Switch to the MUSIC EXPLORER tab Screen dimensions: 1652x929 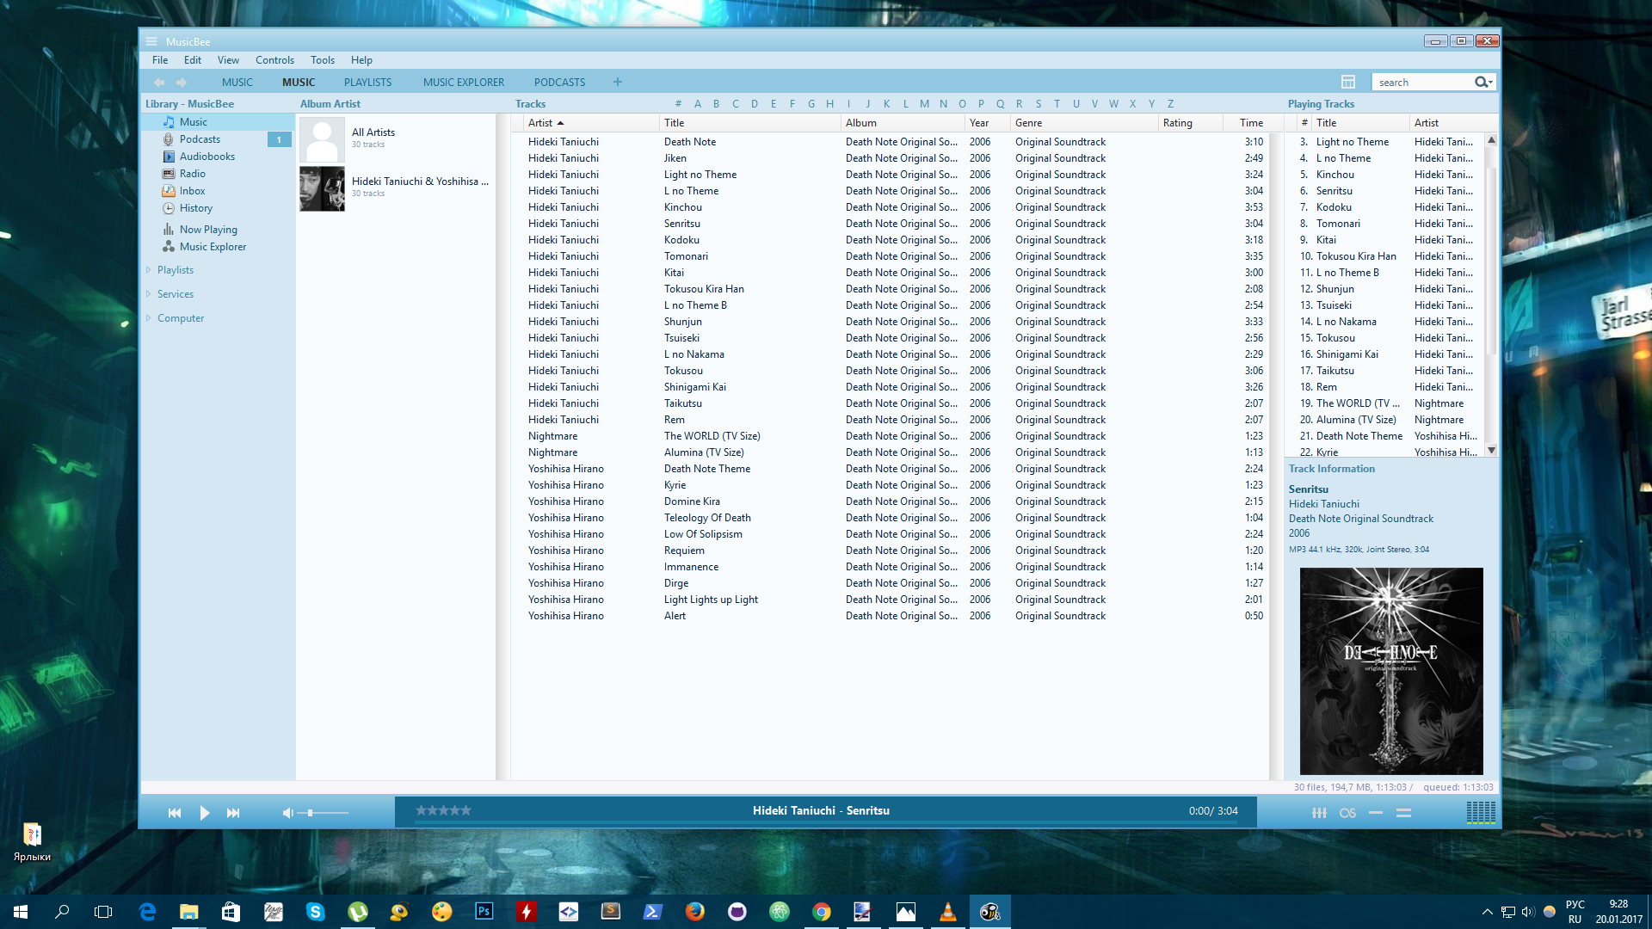(x=464, y=83)
